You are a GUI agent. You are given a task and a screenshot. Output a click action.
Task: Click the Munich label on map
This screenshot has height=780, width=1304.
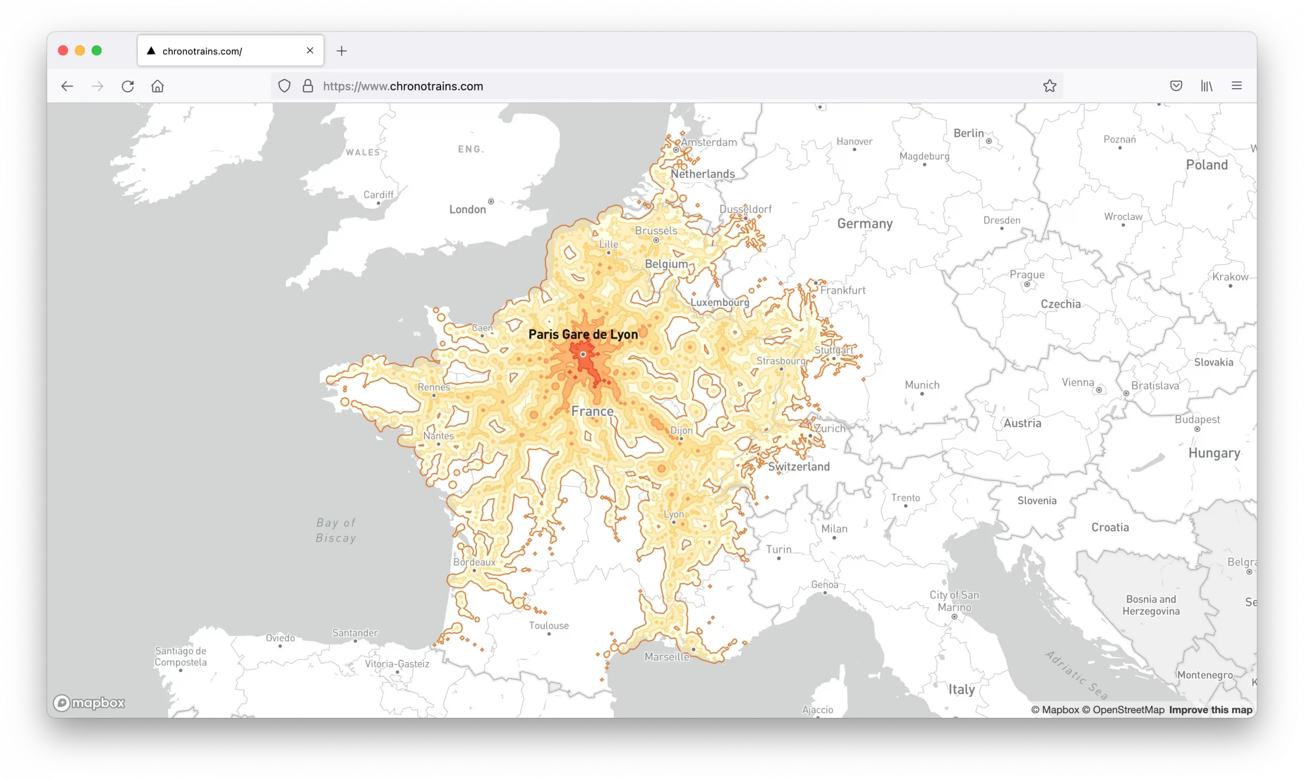922,385
